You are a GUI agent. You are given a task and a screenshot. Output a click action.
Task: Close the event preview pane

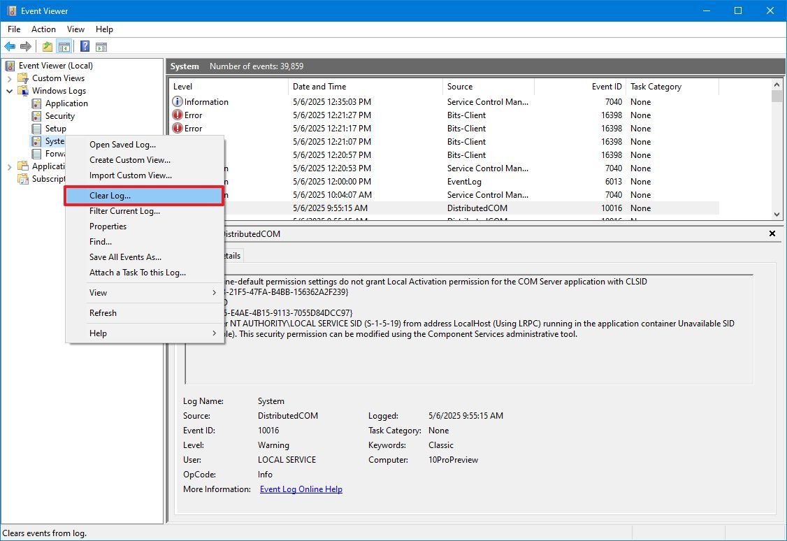click(x=772, y=233)
